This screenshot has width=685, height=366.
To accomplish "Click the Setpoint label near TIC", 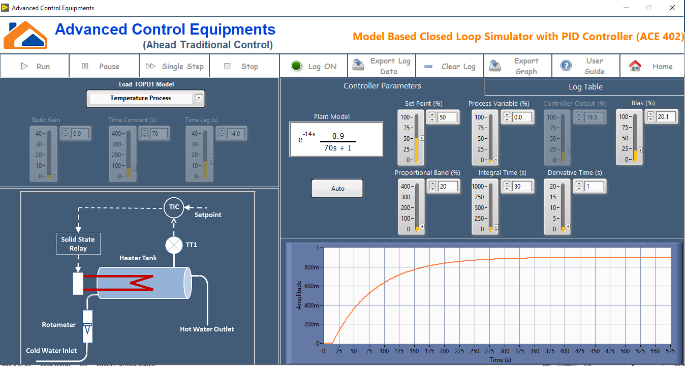I will tap(208, 215).
